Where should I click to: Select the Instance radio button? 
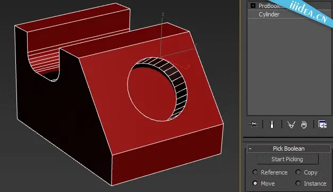[298, 183]
